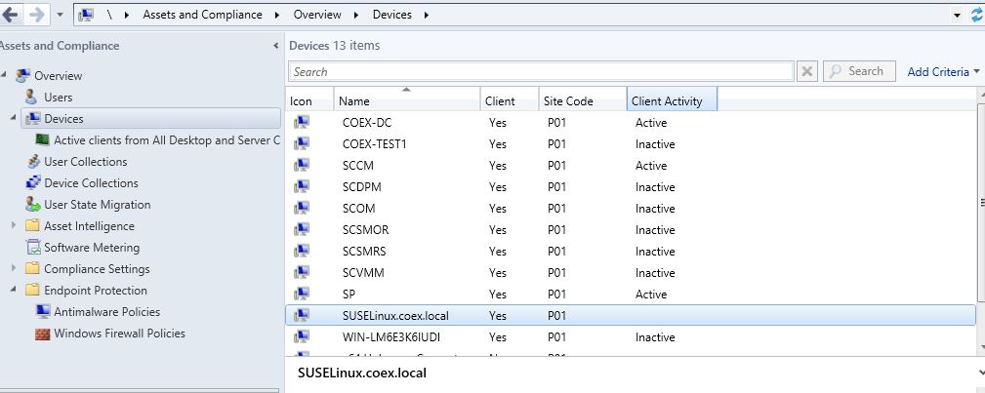Sort by the Site Code column header

tap(583, 101)
